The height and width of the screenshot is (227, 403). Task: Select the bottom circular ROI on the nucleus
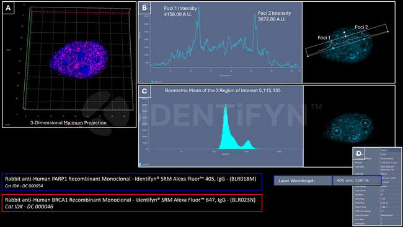pyautogui.click(x=353, y=137)
